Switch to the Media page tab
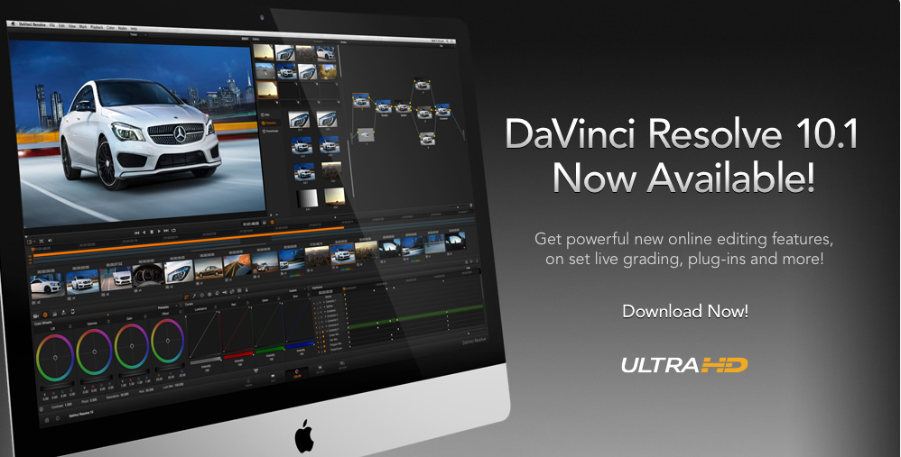 (x=248, y=383)
